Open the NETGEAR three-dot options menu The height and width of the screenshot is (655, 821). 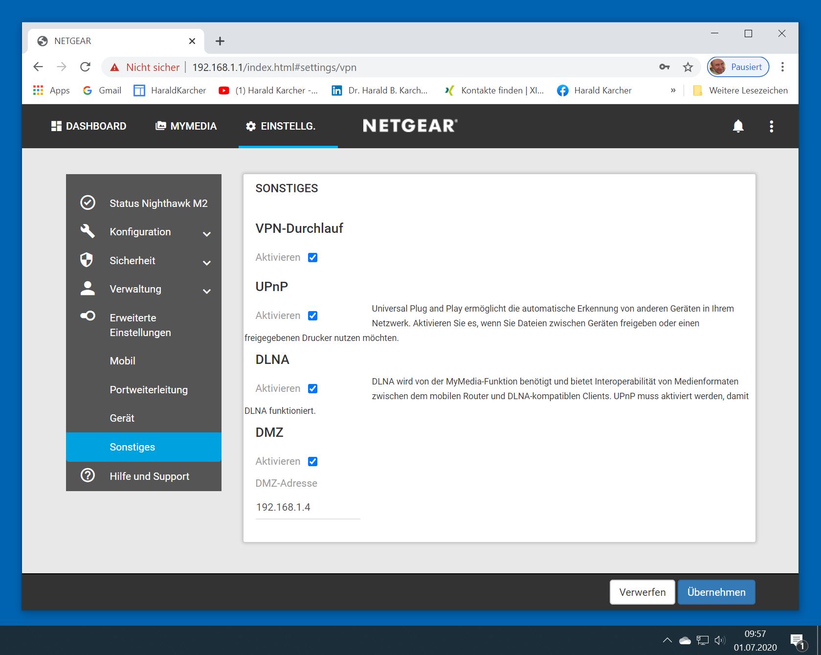pyautogui.click(x=771, y=126)
